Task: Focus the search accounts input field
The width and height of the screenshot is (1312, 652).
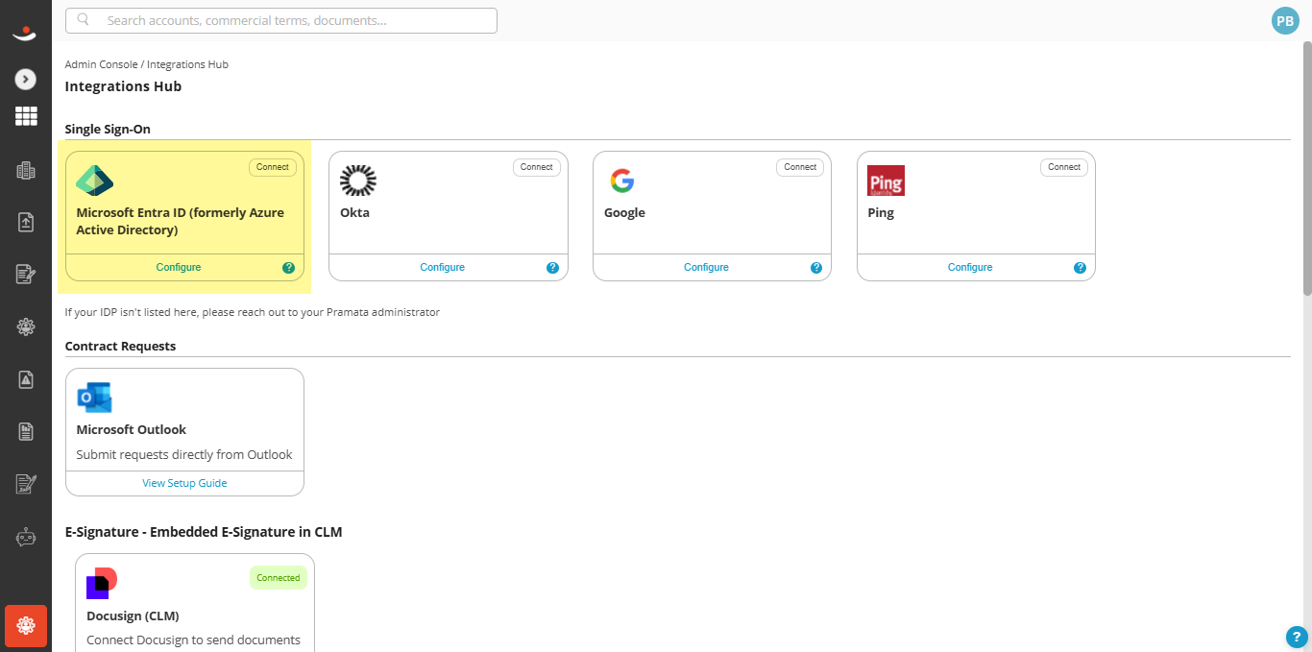Action: click(x=281, y=20)
